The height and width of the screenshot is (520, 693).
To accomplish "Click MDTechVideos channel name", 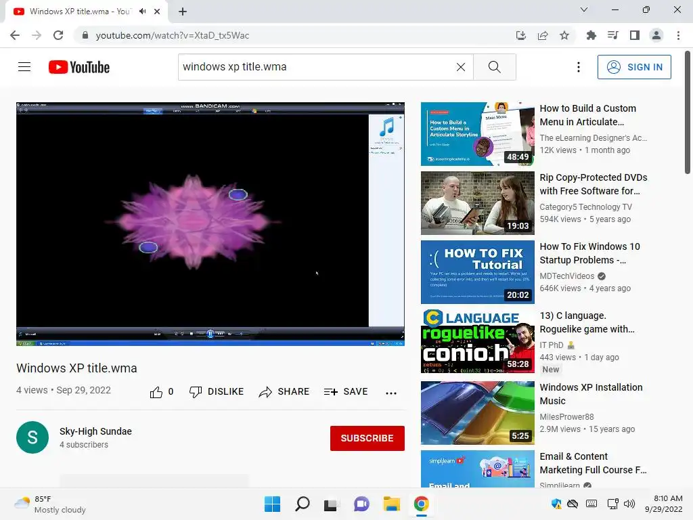I will click(567, 276).
